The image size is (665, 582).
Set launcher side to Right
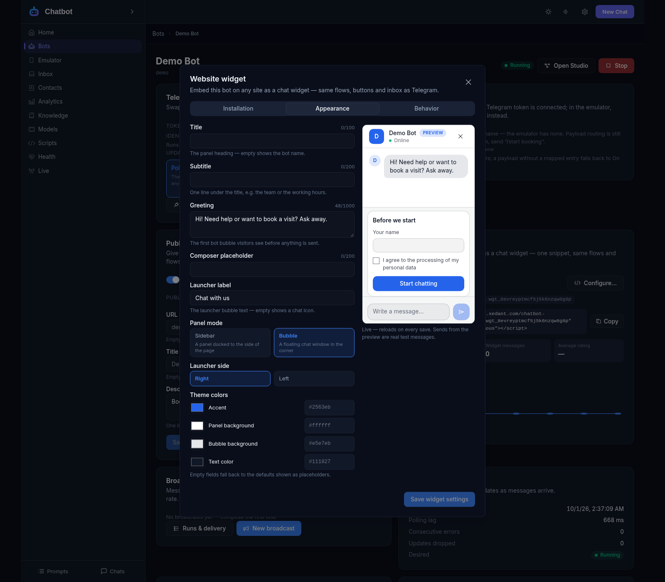[230, 379]
